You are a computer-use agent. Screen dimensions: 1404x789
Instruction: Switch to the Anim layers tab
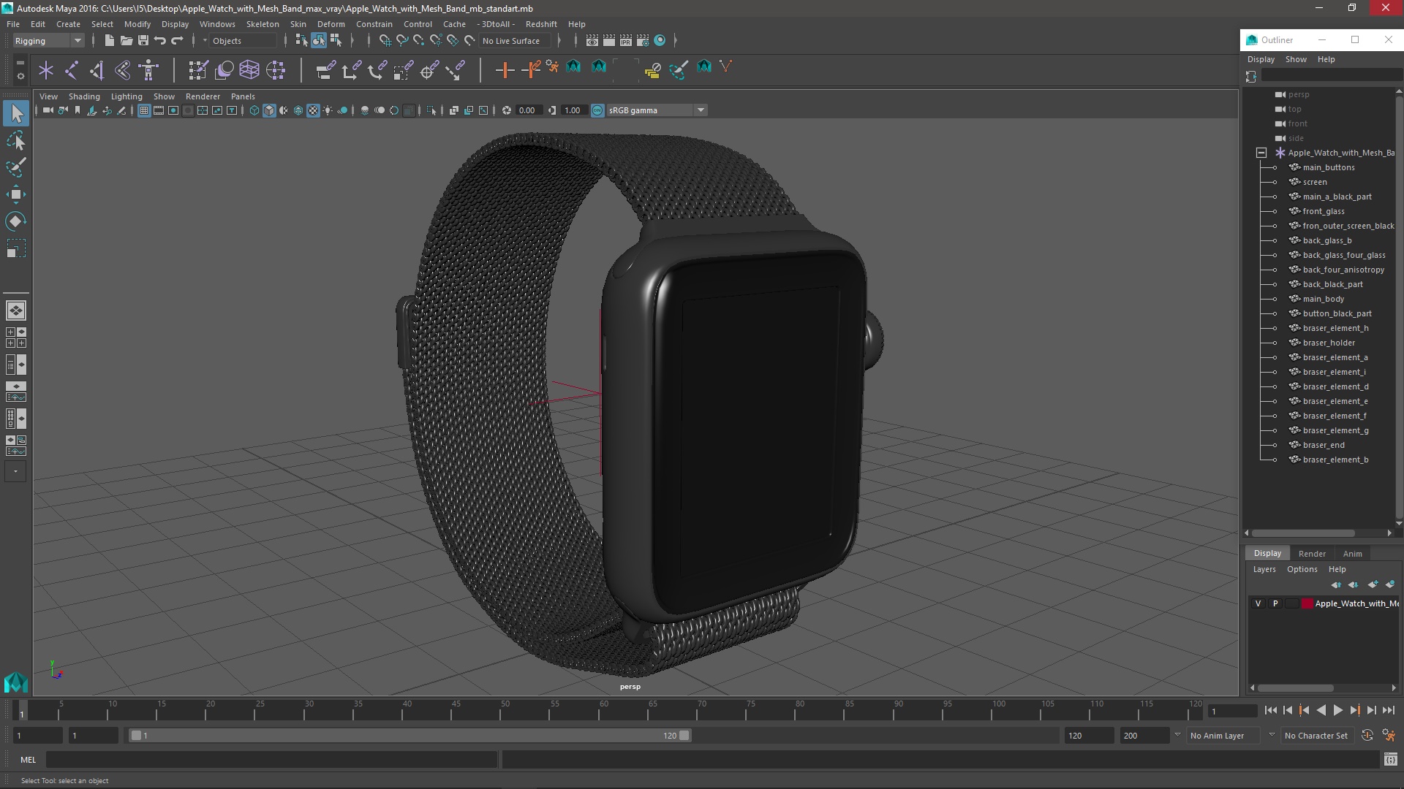click(1352, 554)
